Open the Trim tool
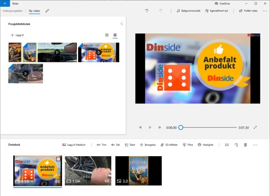 coord(102,145)
